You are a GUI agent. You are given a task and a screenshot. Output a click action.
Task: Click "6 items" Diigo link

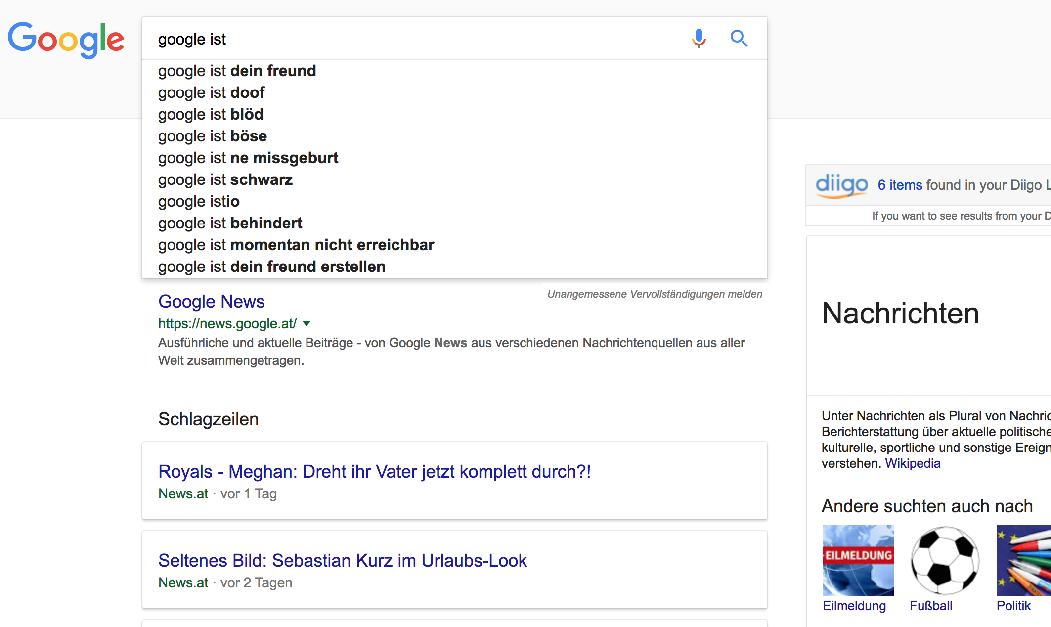click(900, 185)
